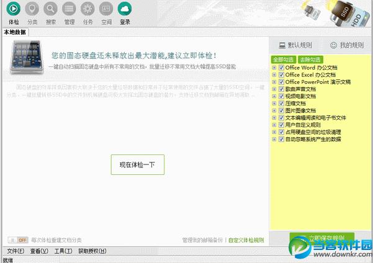Open the 搜索 magnifier icon
The width and height of the screenshot is (373, 263).
coord(50,9)
